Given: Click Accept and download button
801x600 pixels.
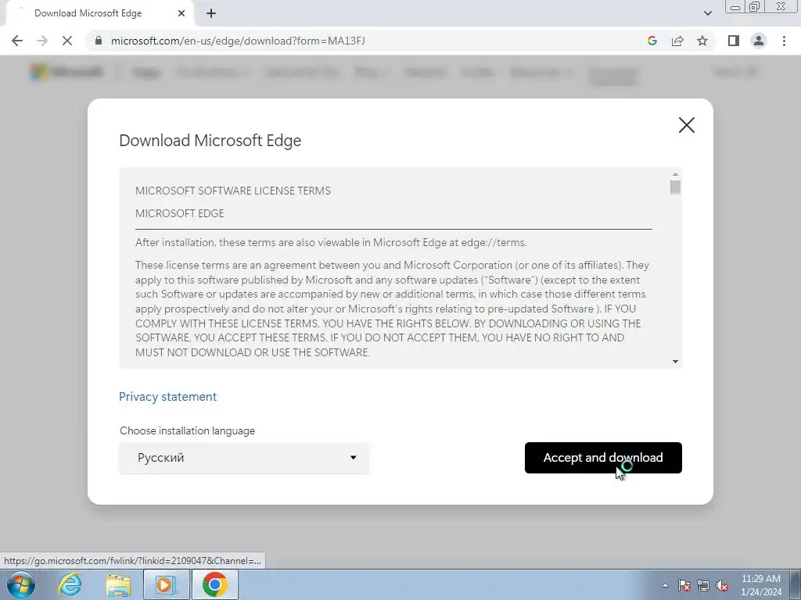Looking at the screenshot, I should [603, 458].
